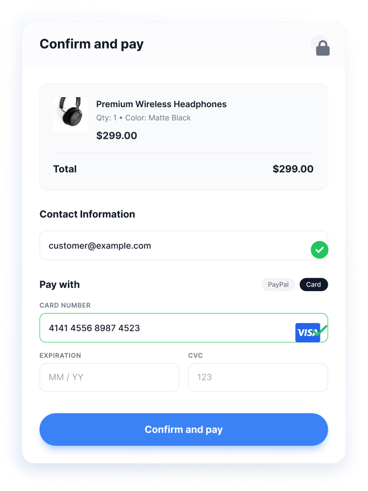Click the Contact Information heading
The width and height of the screenshot is (368, 491).
pyautogui.click(x=87, y=214)
